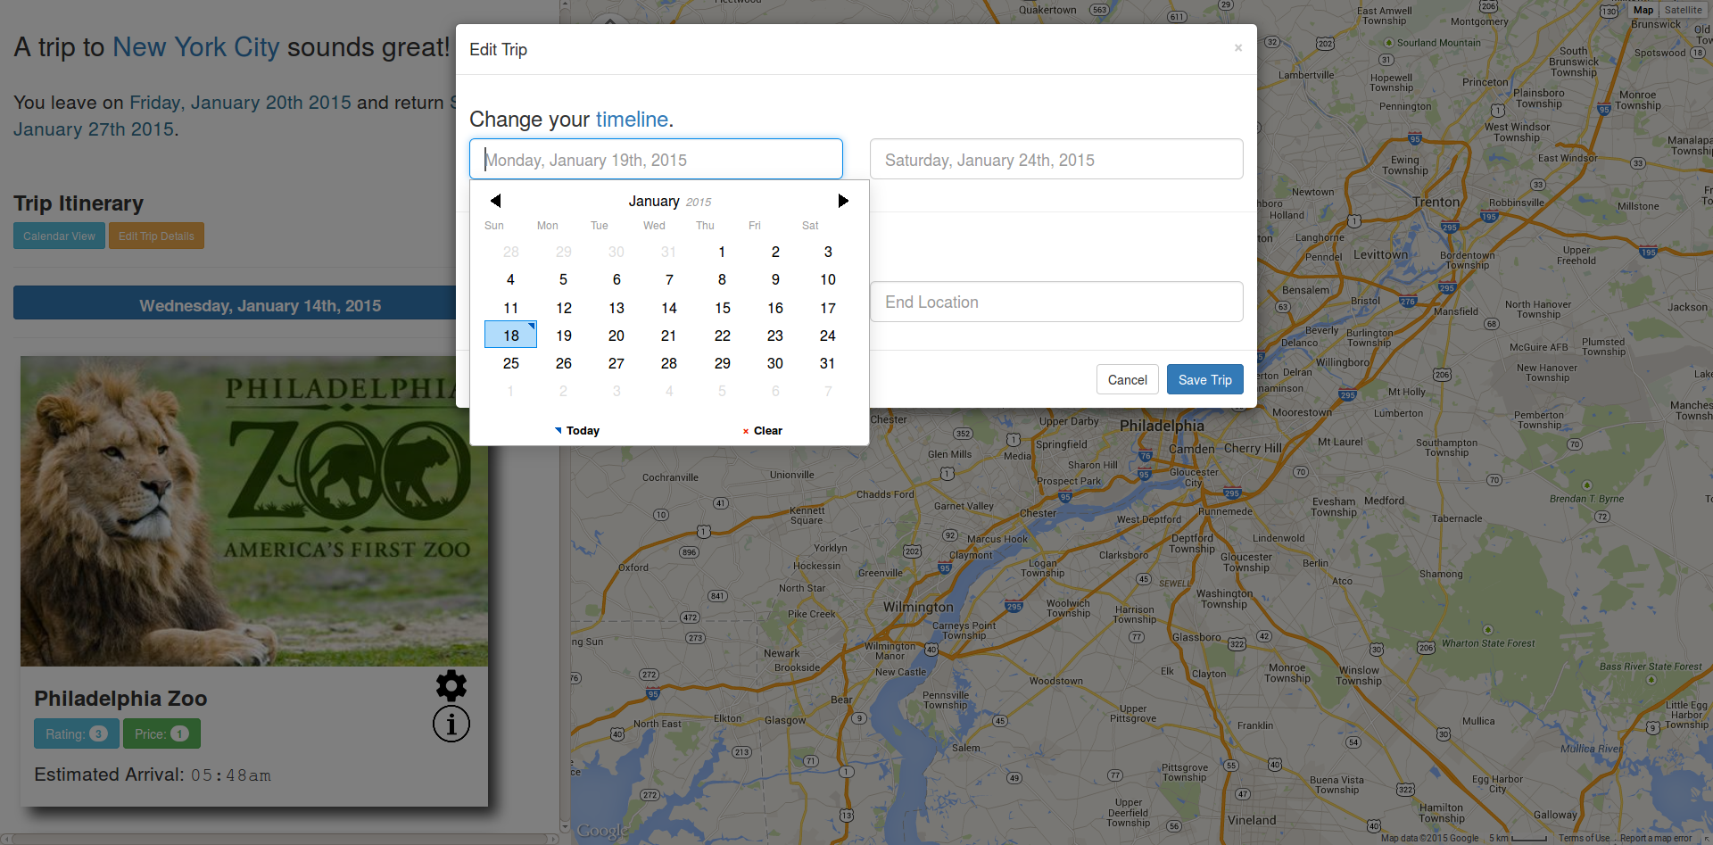
Task: Switch map to Map view
Action: coord(1643,10)
